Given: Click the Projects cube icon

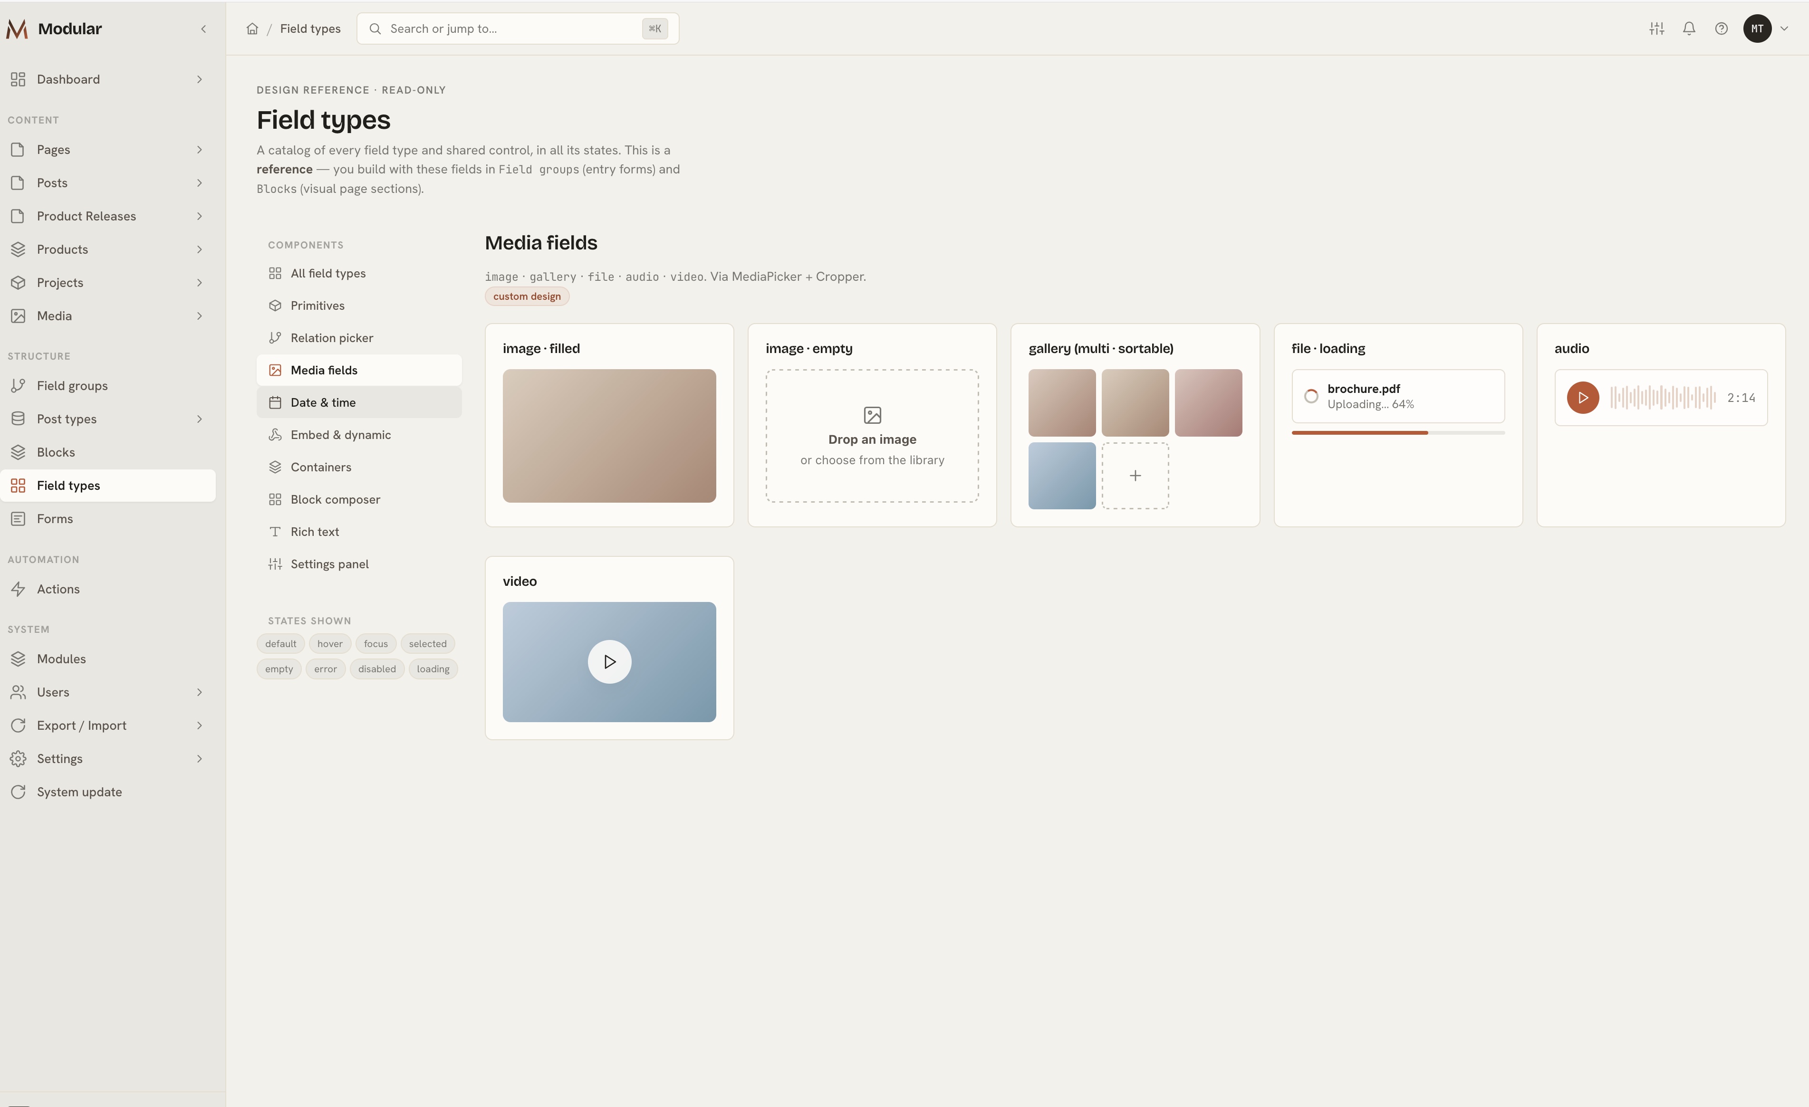Looking at the screenshot, I should [19, 283].
